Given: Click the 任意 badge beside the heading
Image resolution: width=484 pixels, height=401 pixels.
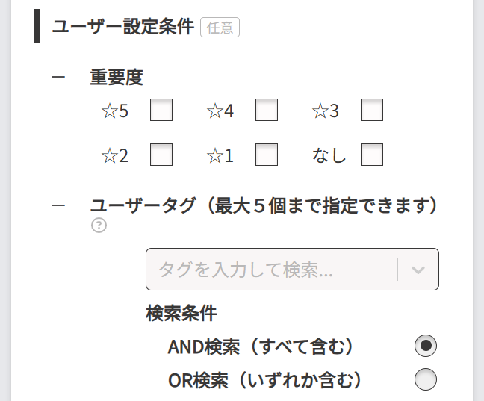Looking at the screenshot, I should pyautogui.click(x=220, y=28).
